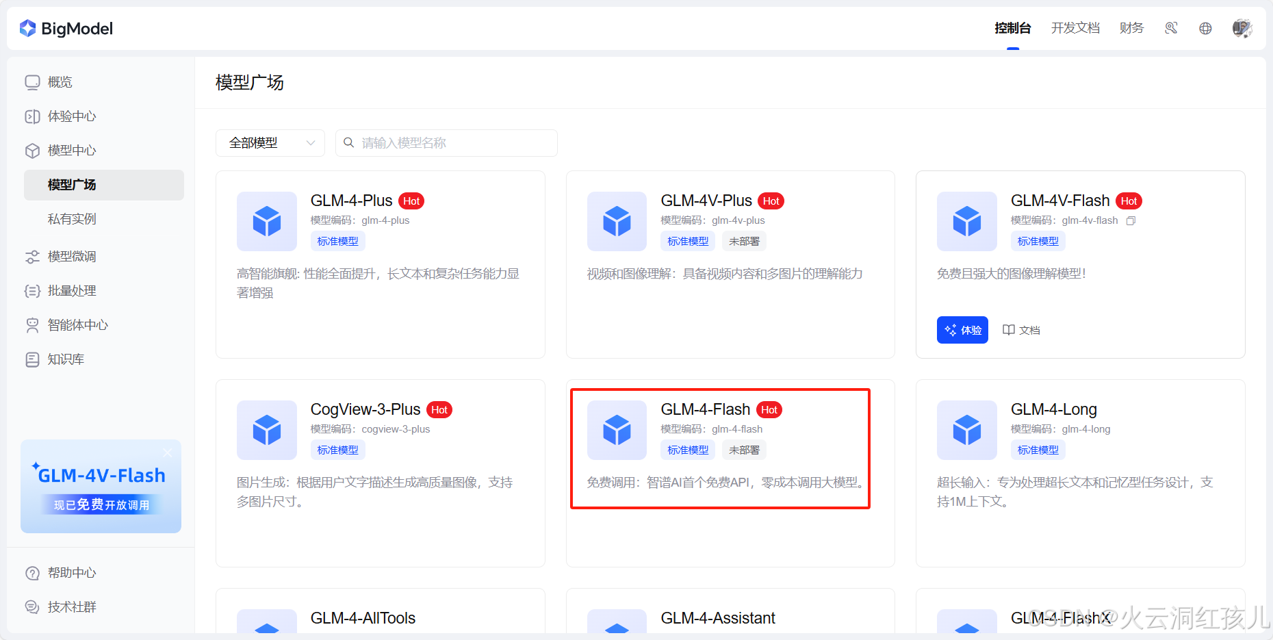
Task: Open the GLM-4-Plus model title
Action: (351, 201)
